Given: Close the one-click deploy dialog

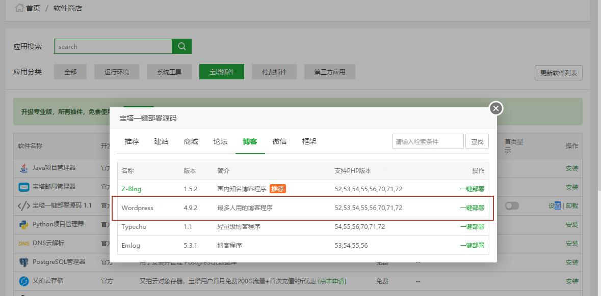Looking at the screenshot, I should pos(496,108).
